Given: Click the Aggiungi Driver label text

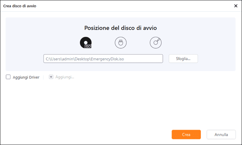Looking at the screenshot, I should (x=26, y=77).
